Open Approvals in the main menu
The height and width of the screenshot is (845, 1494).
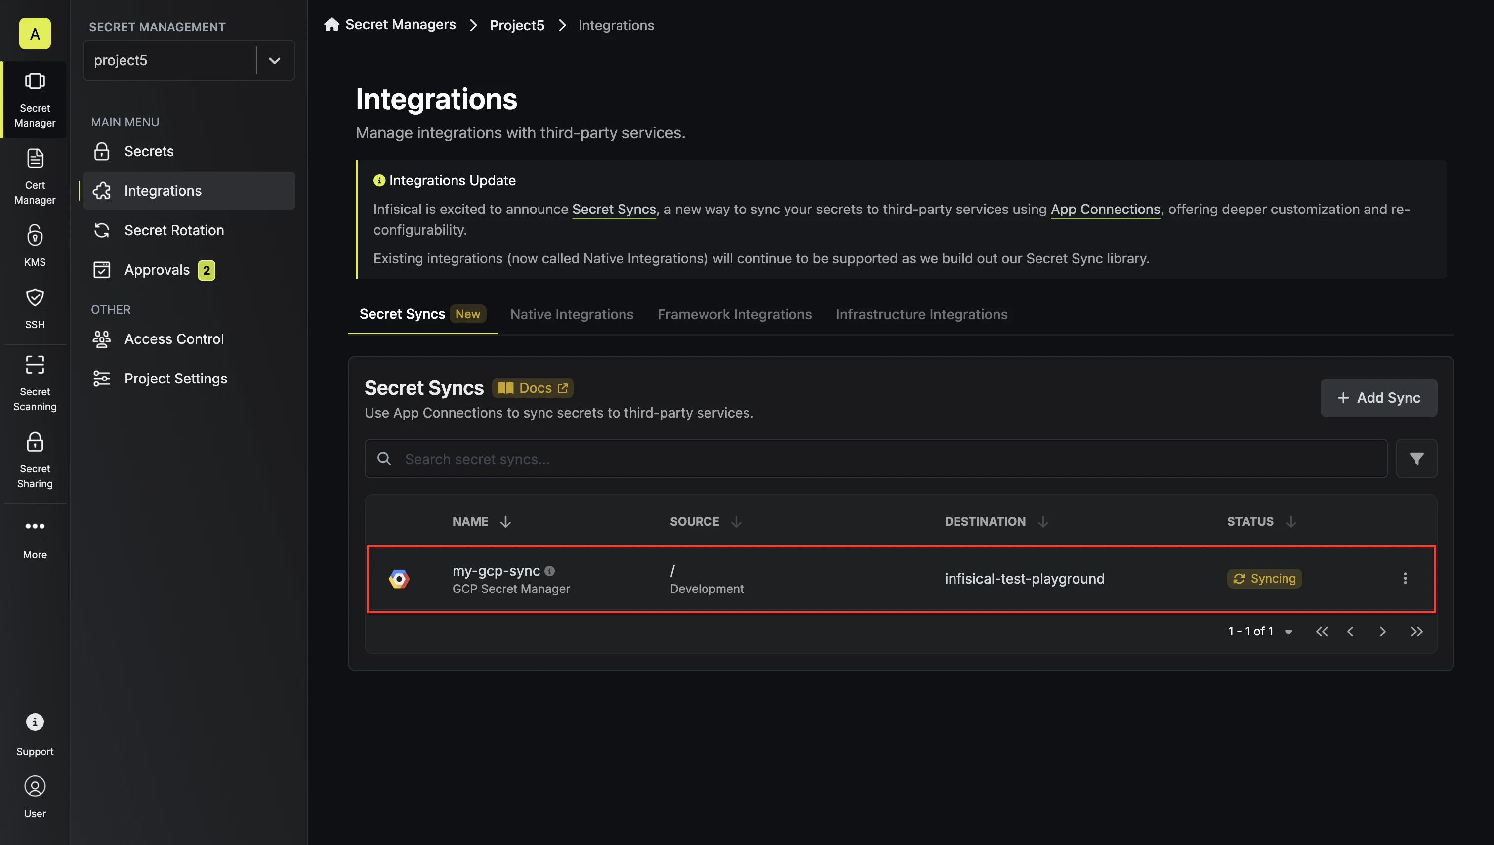(189, 270)
